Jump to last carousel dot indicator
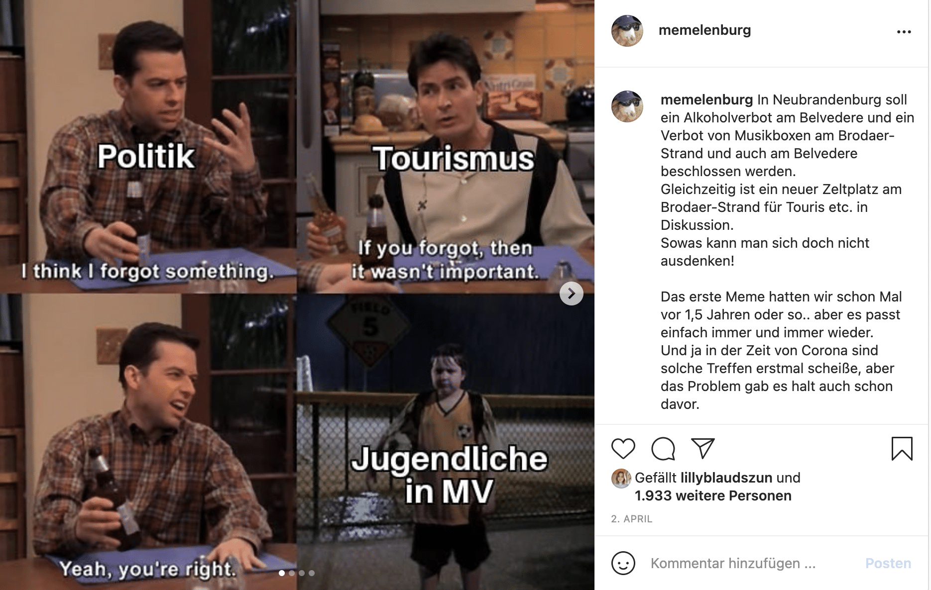Viewport: 931px width, 590px height. [x=312, y=573]
